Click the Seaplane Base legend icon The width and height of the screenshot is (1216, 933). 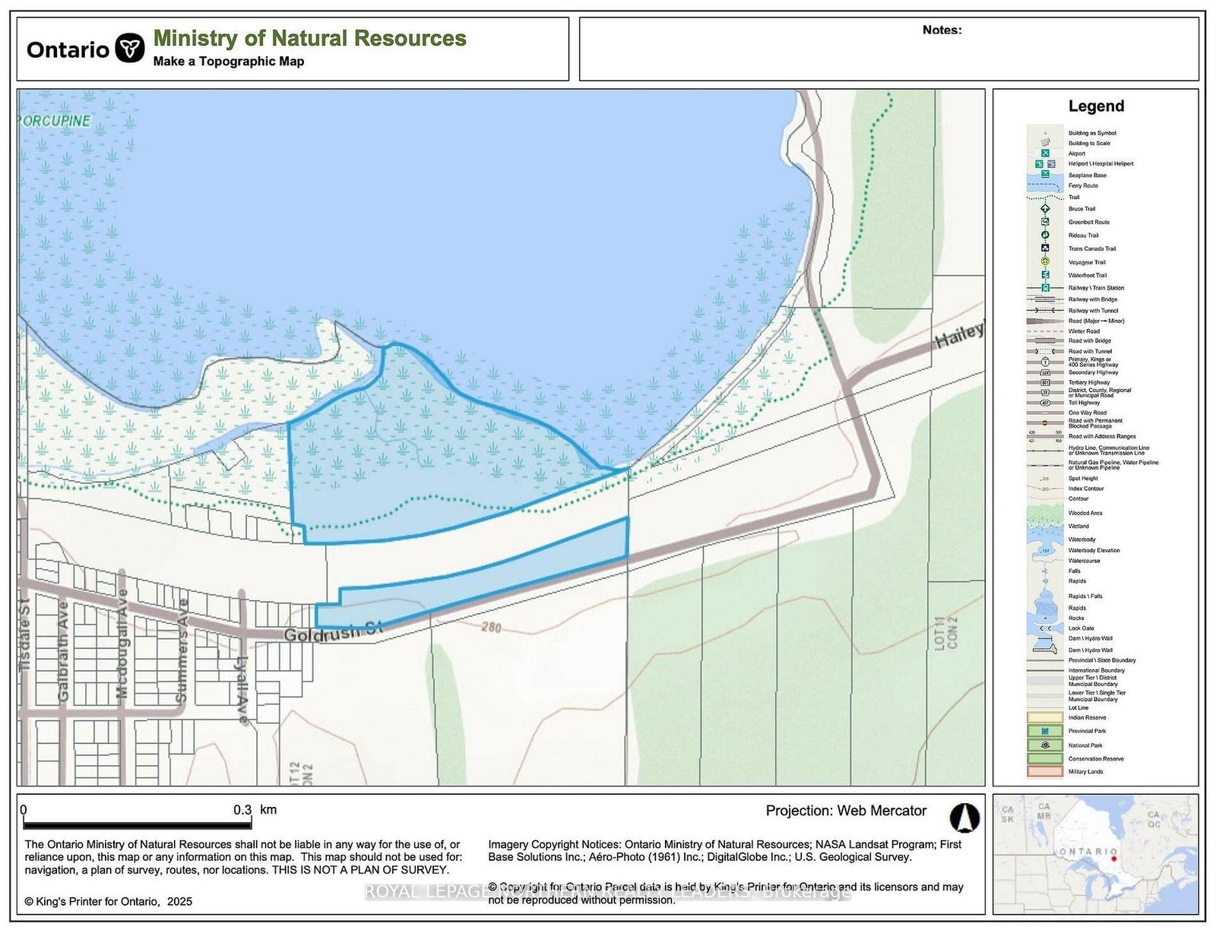point(1045,175)
